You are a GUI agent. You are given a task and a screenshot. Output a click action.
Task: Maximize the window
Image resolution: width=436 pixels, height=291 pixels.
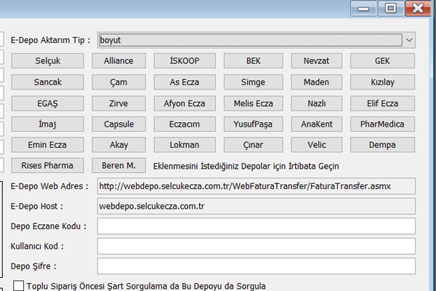click(x=390, y=8)
